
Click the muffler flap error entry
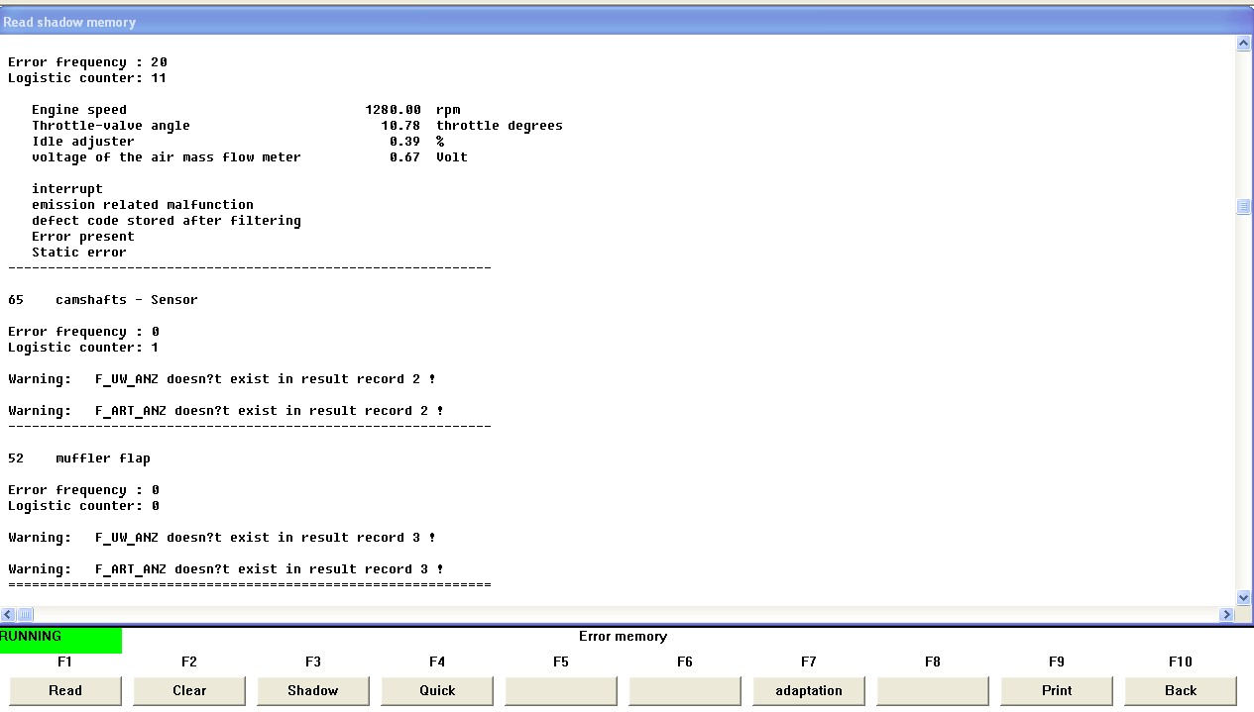click(102, 458)
